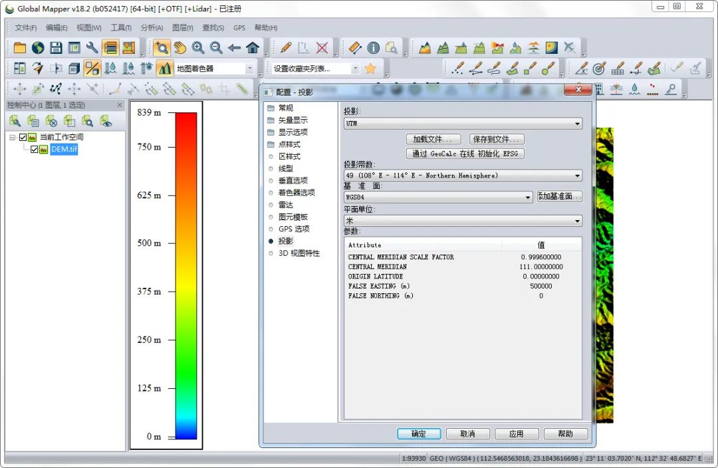Toggle the Control Center layers toolbar icon
Viewport: 718px width, 468px height.
tap(110, 48)
